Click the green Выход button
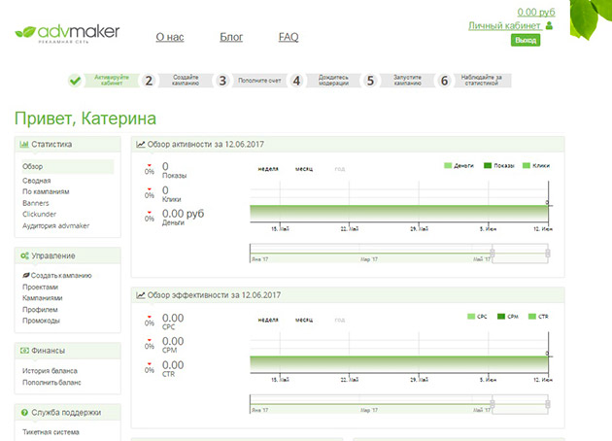Image resolution: width=612 pixels, height=441 pixels. click(526, 40)
